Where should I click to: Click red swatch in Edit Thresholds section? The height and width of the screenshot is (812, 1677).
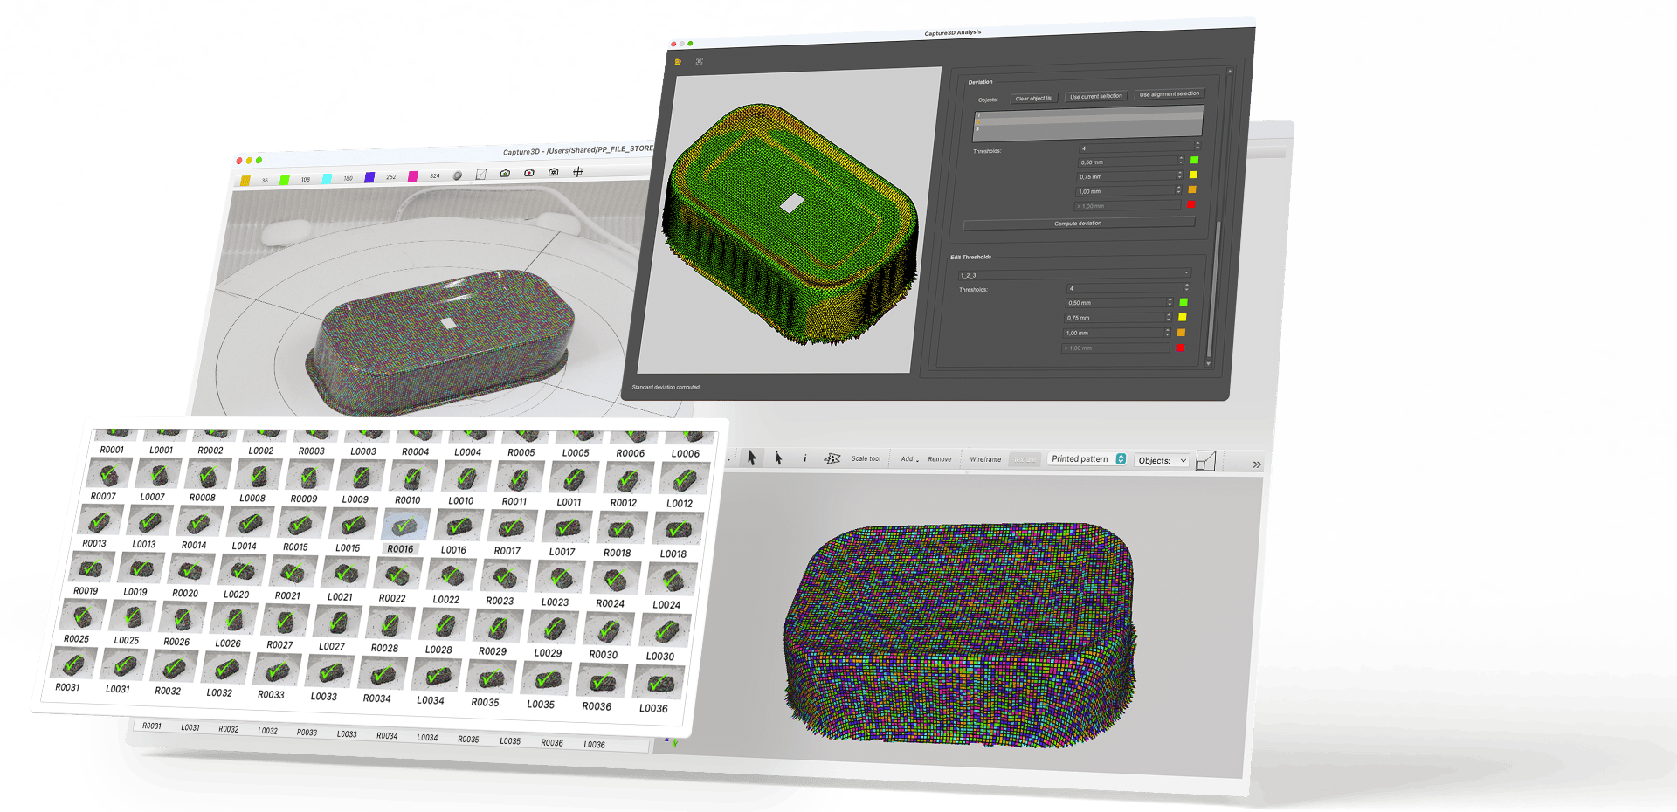pyautogui.click(x=1180, y=348)
